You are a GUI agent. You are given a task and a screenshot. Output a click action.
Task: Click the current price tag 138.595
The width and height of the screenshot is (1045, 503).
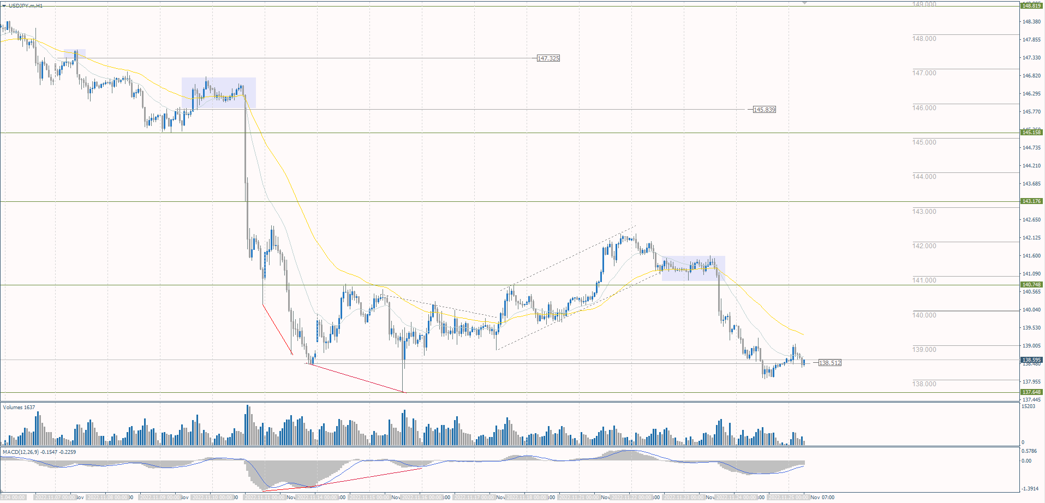(1031, 360)
